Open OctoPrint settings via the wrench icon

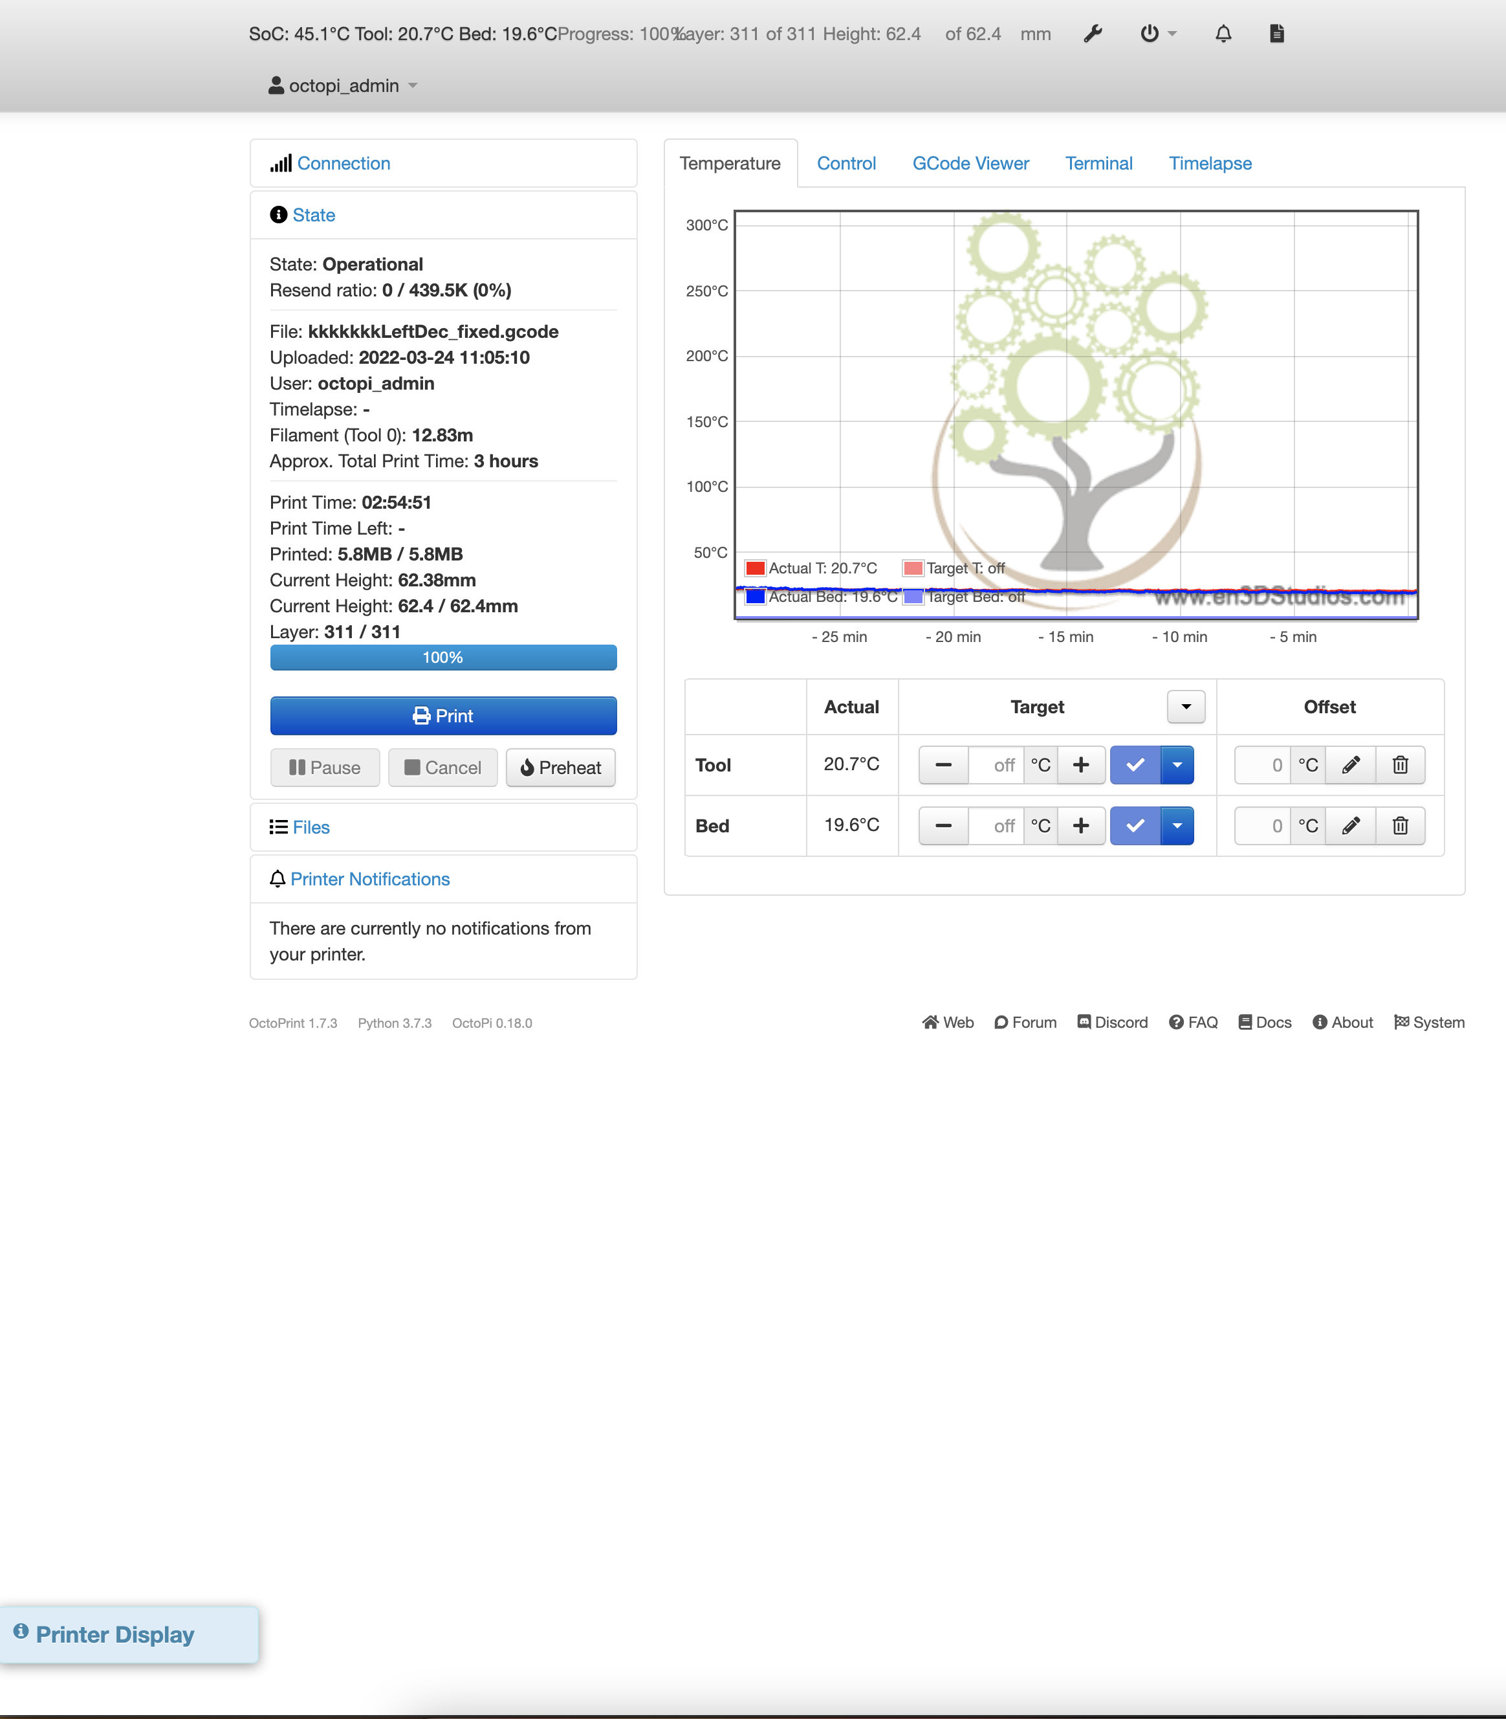click(x=1092, y=34)
